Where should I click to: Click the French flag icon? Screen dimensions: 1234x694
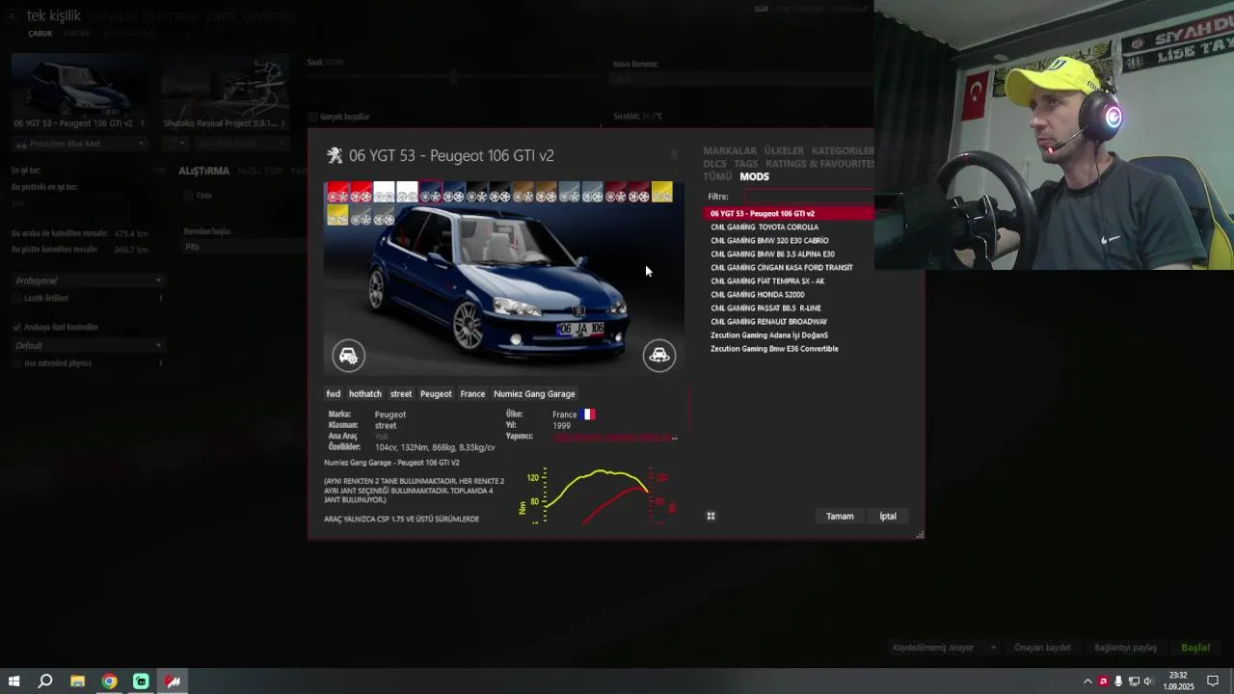tap(588, 414)
